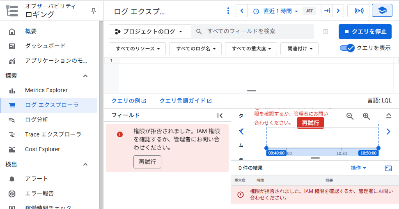
Task: Open Trace エクスプローラ
Action: point(53,134)
